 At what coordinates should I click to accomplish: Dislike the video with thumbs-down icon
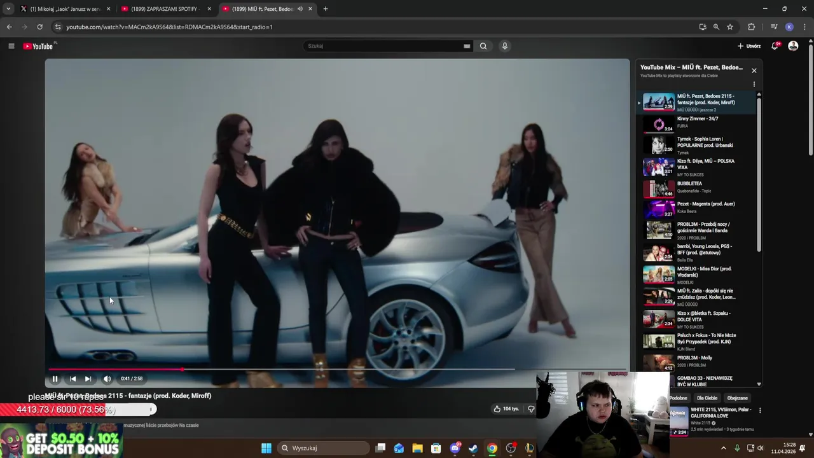coord(531,408)
